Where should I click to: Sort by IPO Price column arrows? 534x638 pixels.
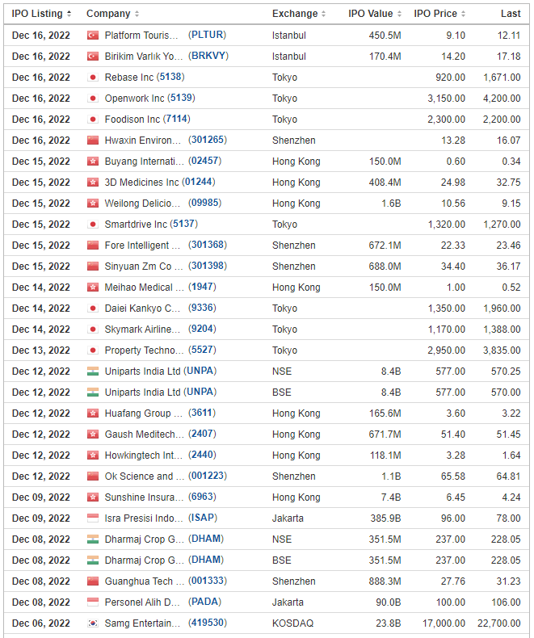[x=463, y=14]
